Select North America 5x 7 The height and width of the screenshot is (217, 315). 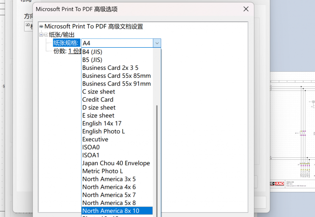pyautogui.click(x=117, y=195)
